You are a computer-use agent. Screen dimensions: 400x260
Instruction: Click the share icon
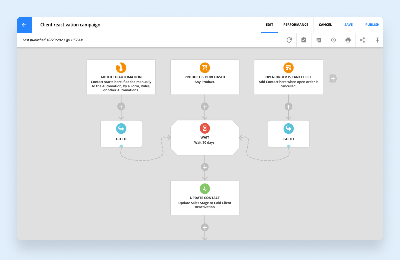(x=362, y=40)
